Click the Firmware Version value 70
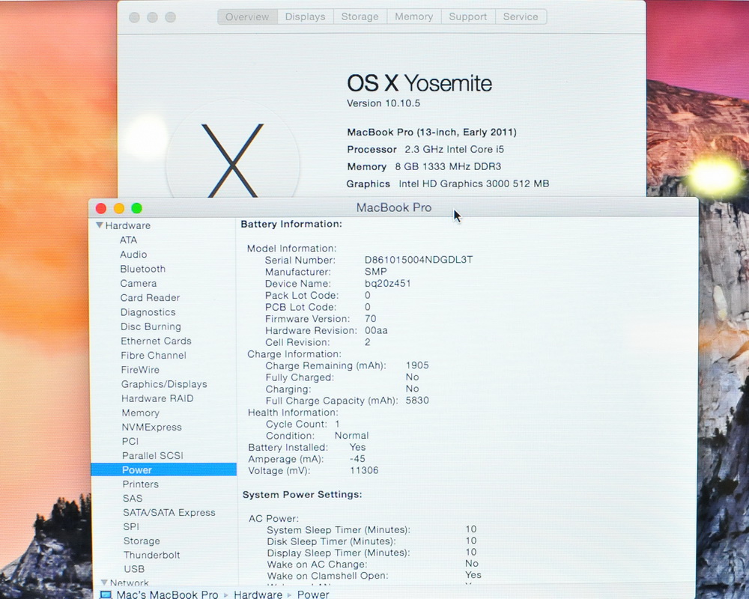Image resolution: width=749 pixels, height=599 pixels. tap(370, 318)
